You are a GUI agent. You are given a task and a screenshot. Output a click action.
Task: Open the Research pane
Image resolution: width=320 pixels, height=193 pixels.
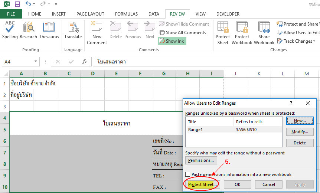click(x=28, y=30)
